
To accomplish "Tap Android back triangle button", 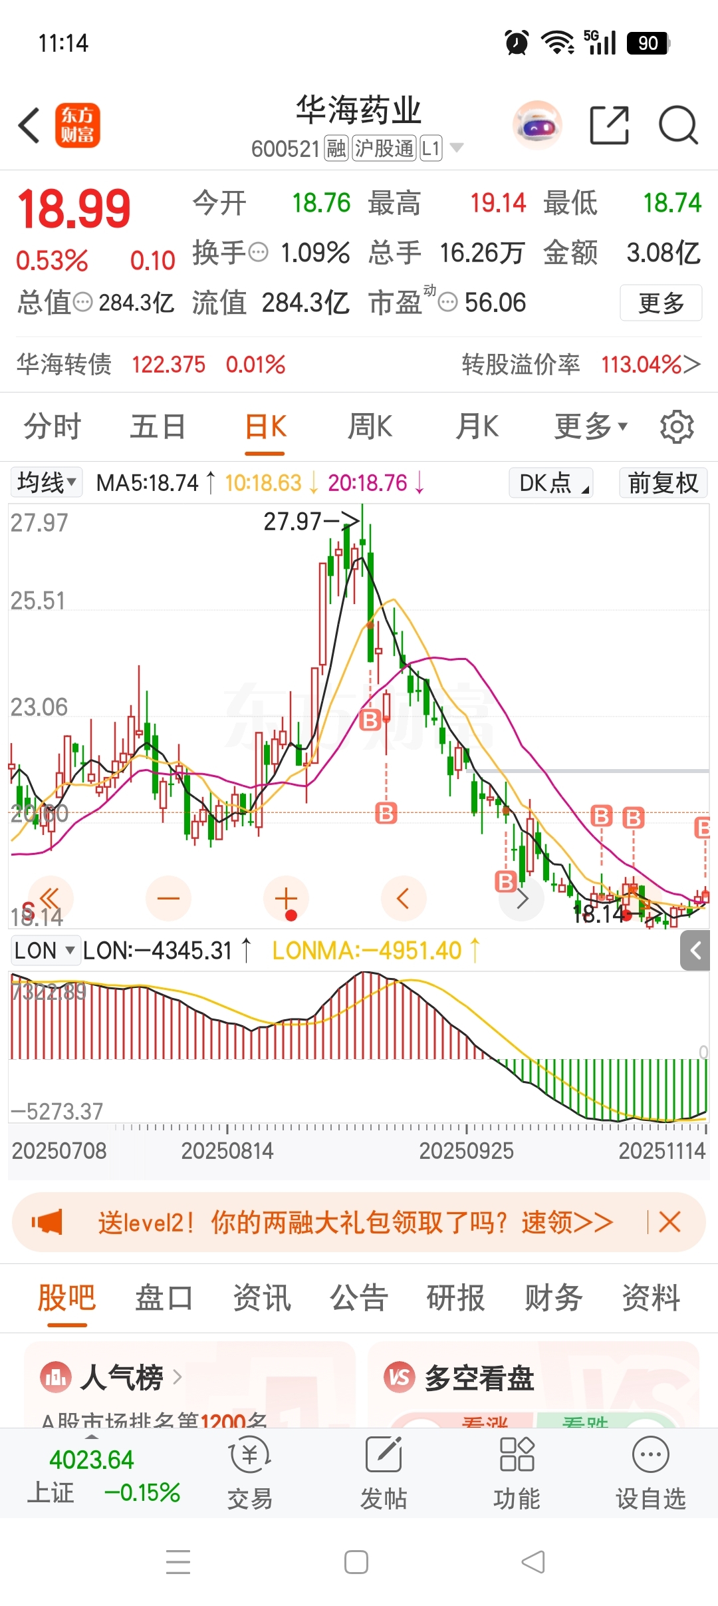I will coord(533,1562).
